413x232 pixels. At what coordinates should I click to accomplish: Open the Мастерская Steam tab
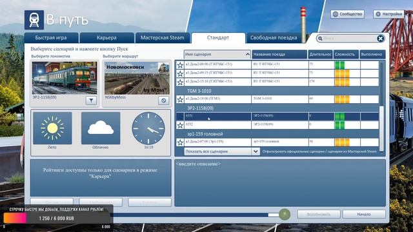(163, 37)
